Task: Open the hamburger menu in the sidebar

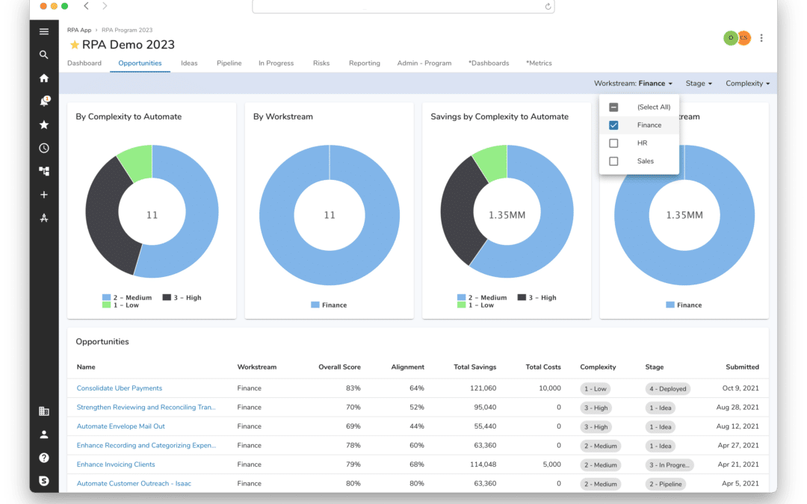Action: click(44, 31)
